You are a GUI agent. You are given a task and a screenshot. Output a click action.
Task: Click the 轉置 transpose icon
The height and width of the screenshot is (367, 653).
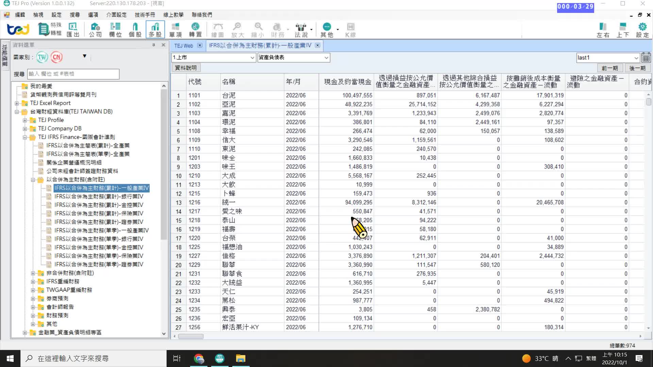tap(195, 30)
